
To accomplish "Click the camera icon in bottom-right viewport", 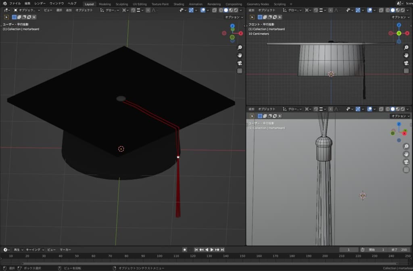I will pos(406,162).
